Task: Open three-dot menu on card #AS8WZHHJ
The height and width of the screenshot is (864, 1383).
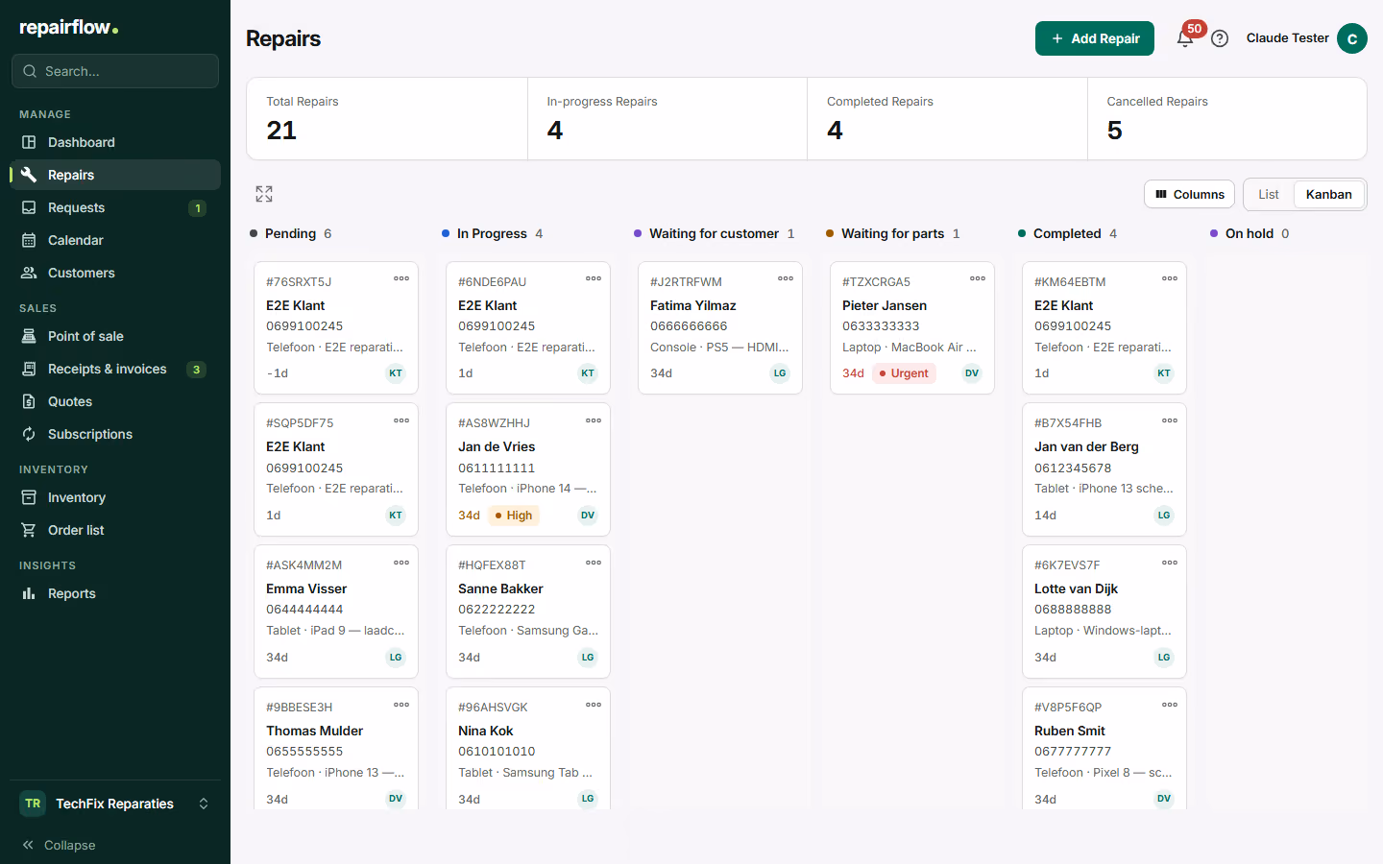Action: coord(594,420)
